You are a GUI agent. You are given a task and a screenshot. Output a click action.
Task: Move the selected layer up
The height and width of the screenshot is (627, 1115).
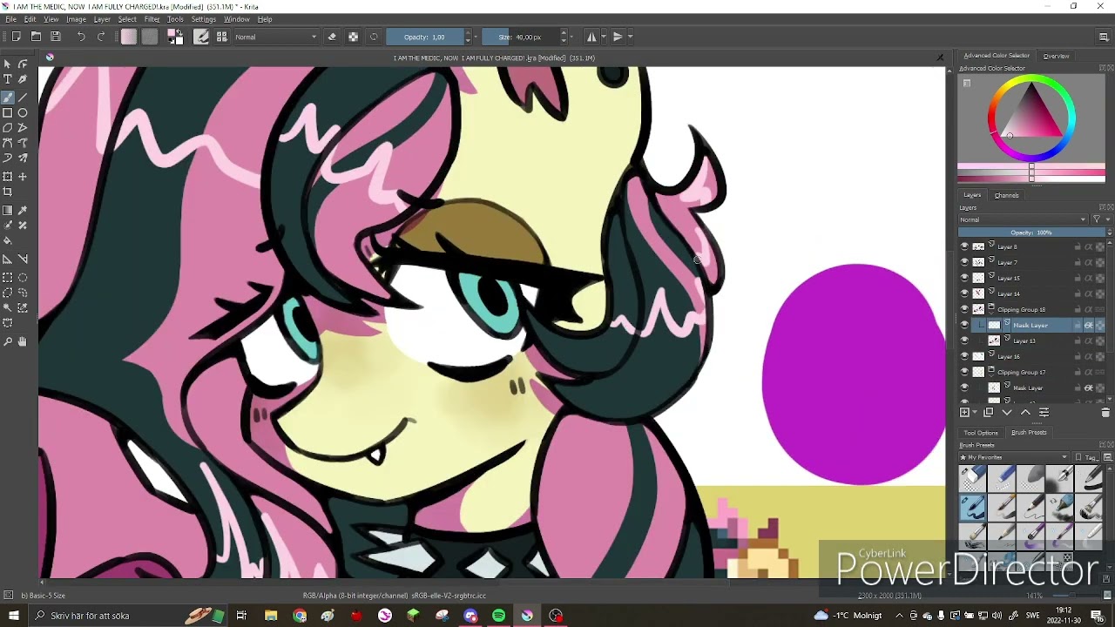[x=1025, y=413]
